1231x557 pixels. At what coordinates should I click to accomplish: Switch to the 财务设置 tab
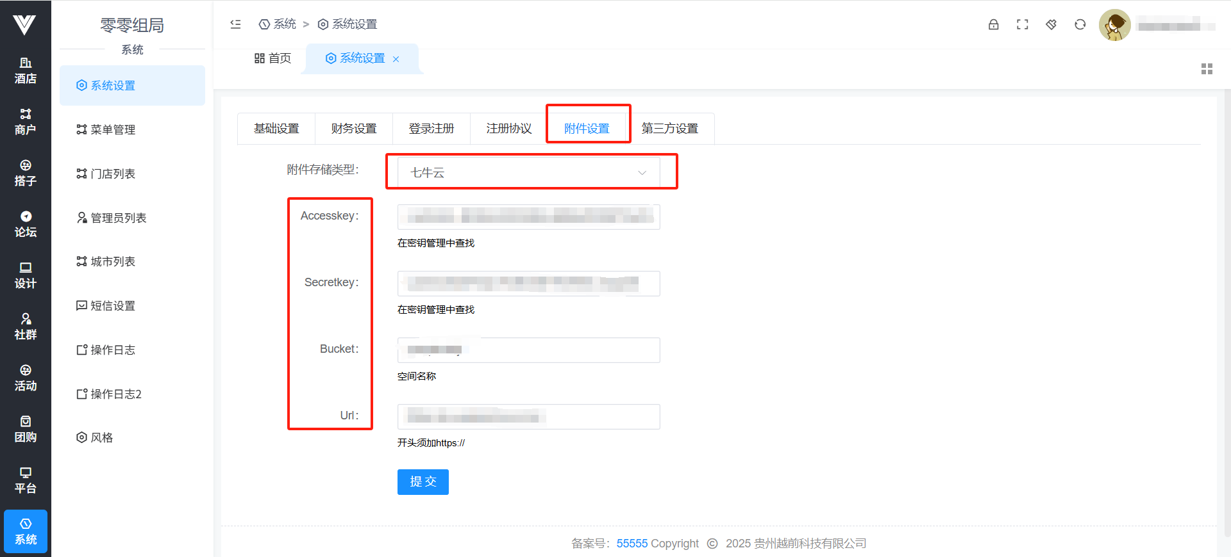[x=354, y=129]
